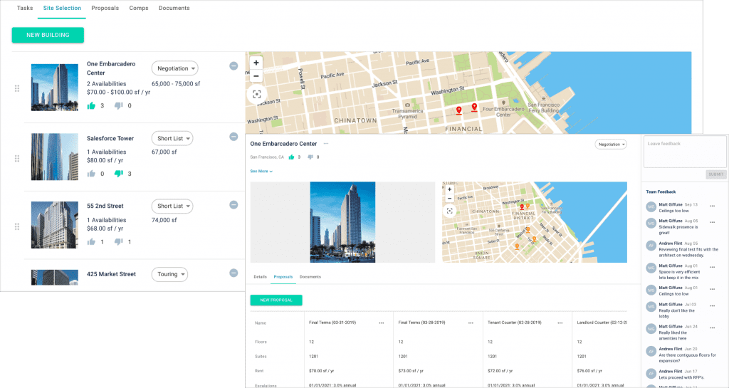Open Salesforce Tower building thumbnail
This screenshot has width=729, height=388.
click(54, 157)
